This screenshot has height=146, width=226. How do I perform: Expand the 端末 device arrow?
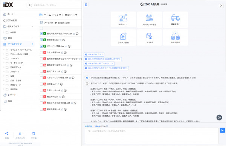[32, 38]
